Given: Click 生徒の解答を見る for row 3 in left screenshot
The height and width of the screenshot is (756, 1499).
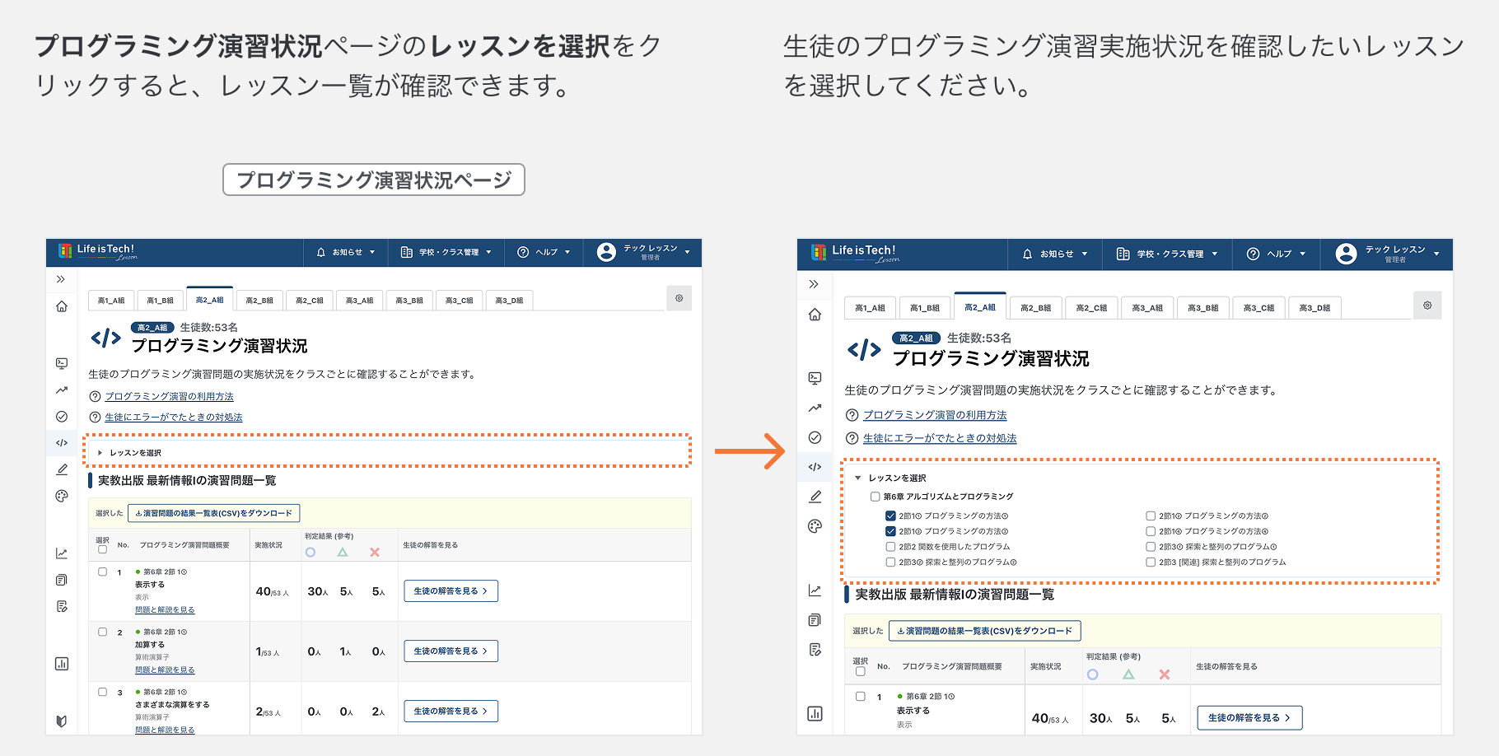Looking at the screenshot, I should tap(451, 711).
